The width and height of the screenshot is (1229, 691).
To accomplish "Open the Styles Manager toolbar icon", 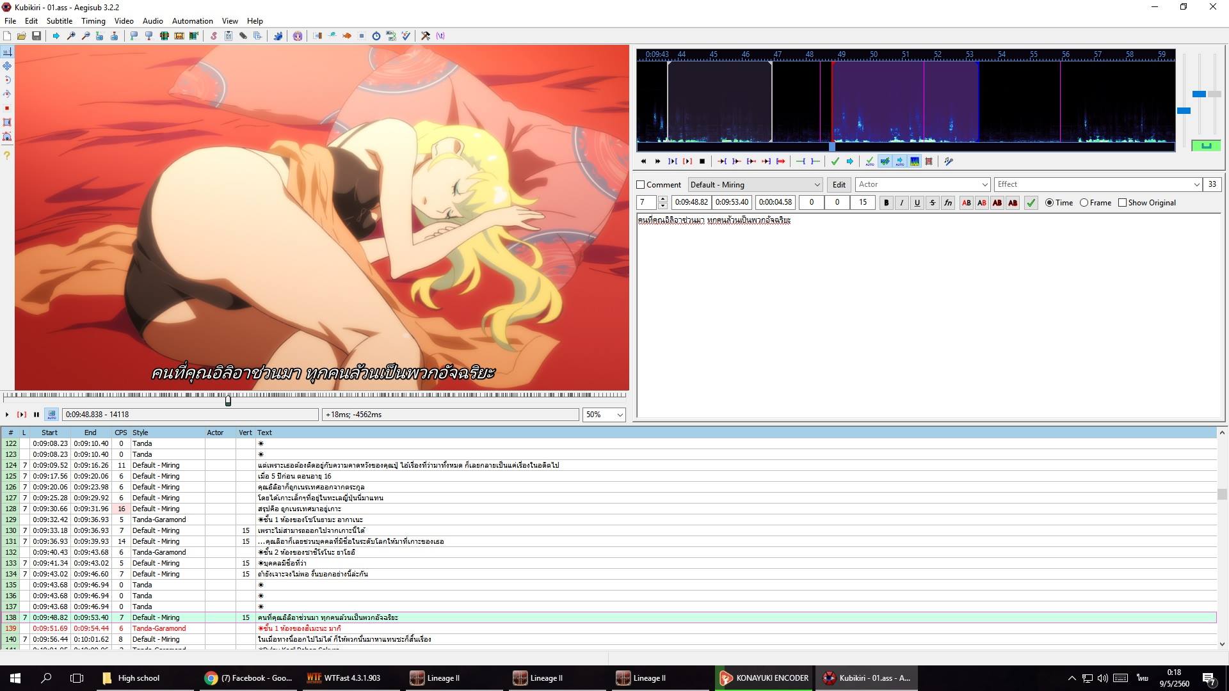I will click(x=214, y=36).
